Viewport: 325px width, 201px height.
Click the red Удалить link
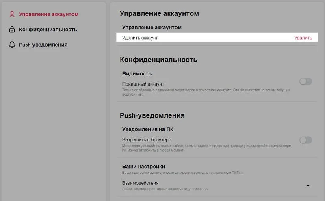coord(303,38)
